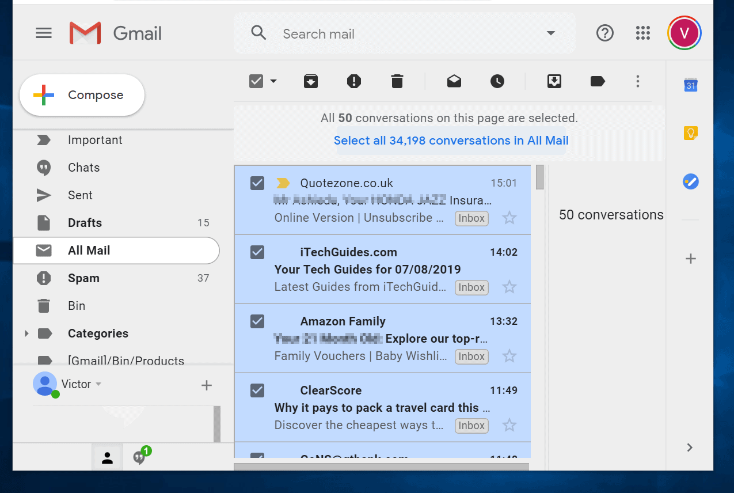
Task: Open Google Calendar side panel icon
Action: (x=690, y=85)
